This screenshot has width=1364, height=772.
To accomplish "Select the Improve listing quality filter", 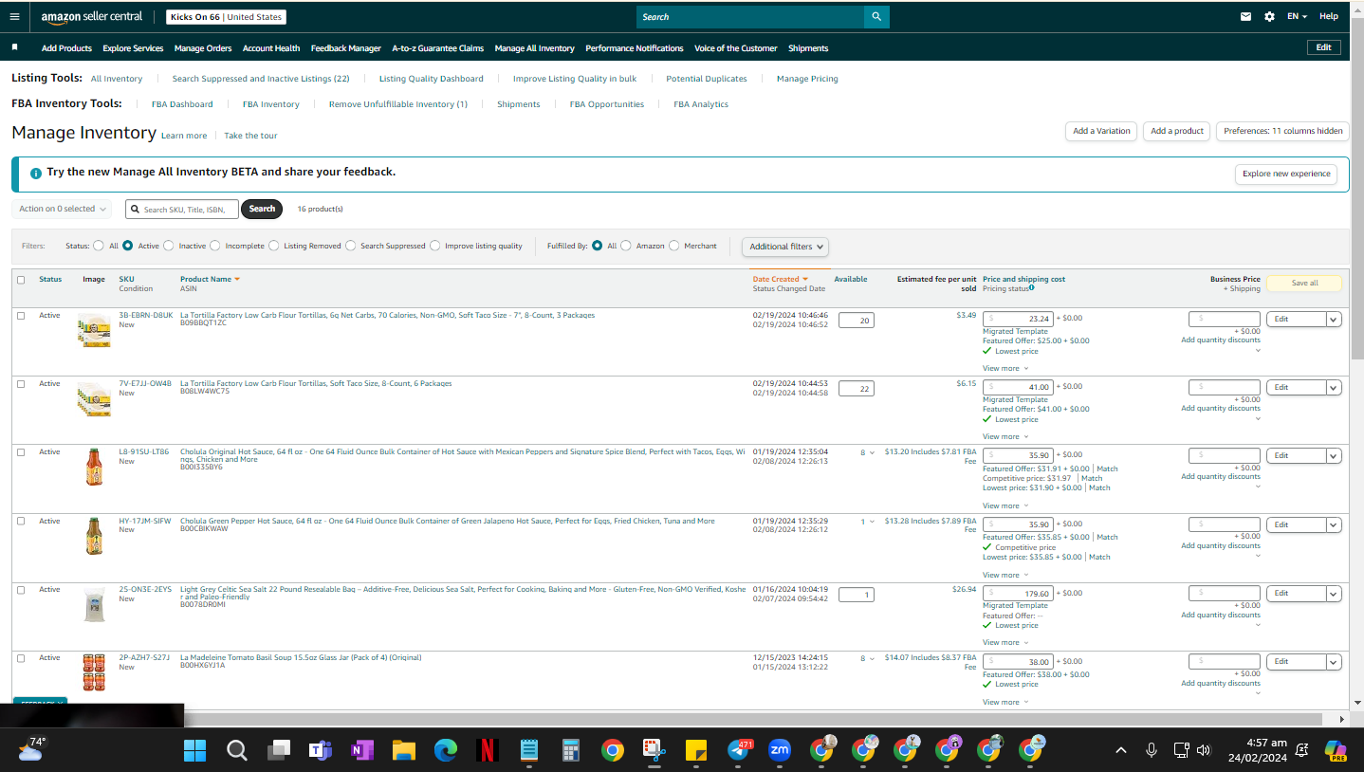I will [435, 246].
